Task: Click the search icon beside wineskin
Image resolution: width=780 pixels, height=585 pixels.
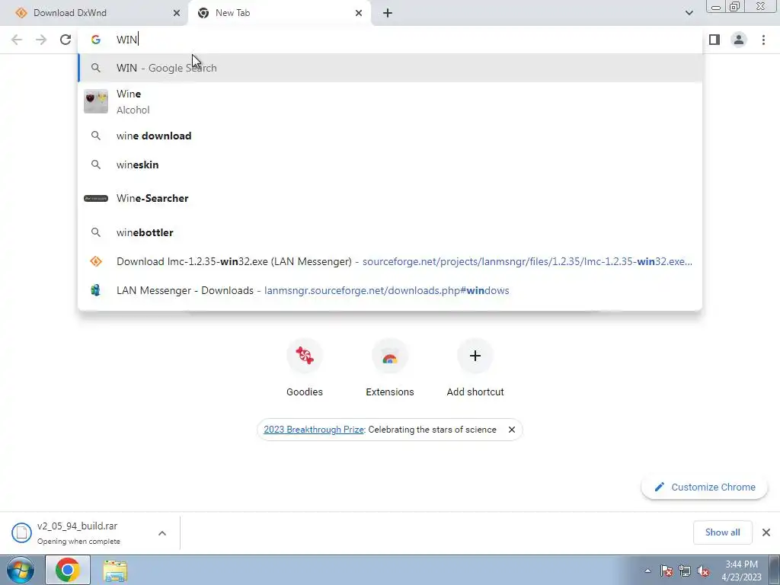Action: (x=96, y=165)
